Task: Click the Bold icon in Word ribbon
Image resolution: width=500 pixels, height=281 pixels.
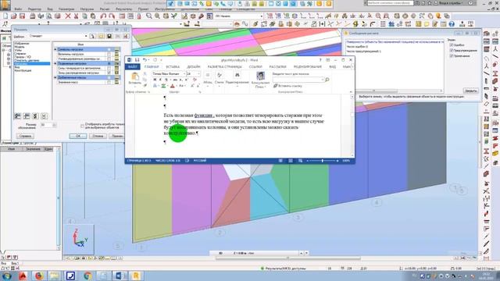Action: pos(155,80)
